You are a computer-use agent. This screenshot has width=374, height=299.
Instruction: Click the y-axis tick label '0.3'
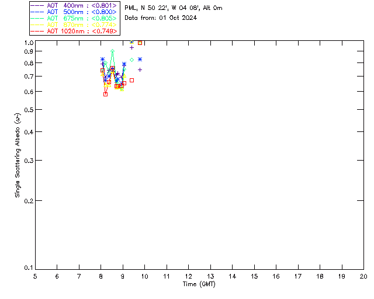point(29,161)
